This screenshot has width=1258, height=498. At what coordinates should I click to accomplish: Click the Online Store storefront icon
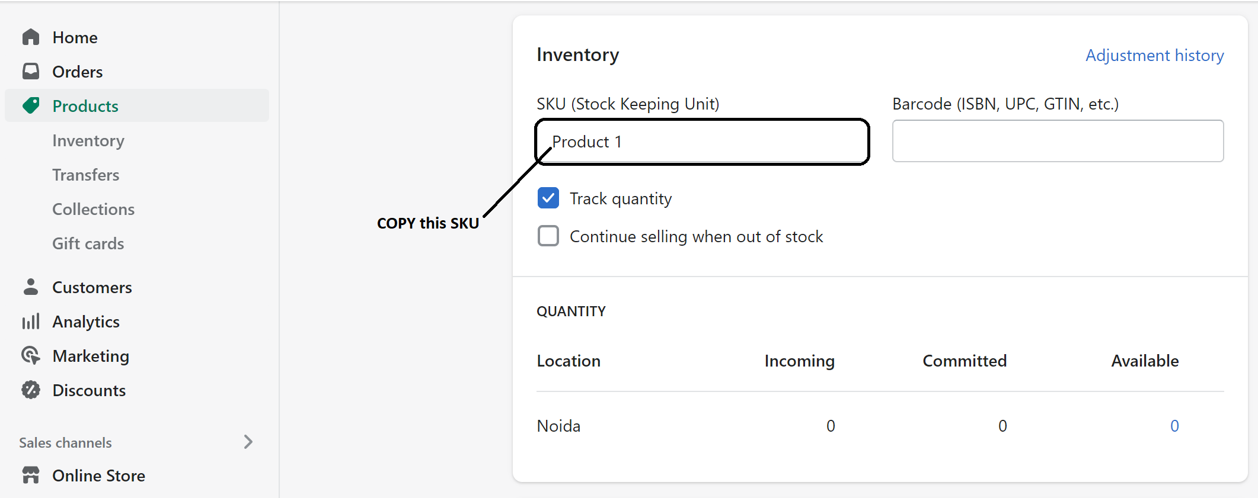click(31, 475)
